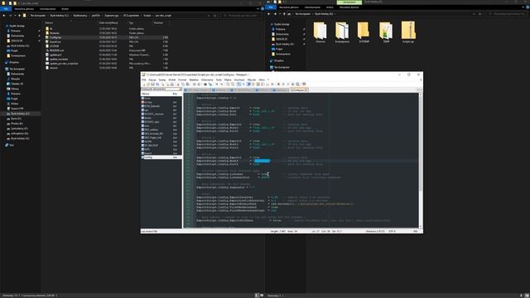530x298 pixels.
Task: Open Screenpresso folder in right Explorer
Action: (342, 32)
